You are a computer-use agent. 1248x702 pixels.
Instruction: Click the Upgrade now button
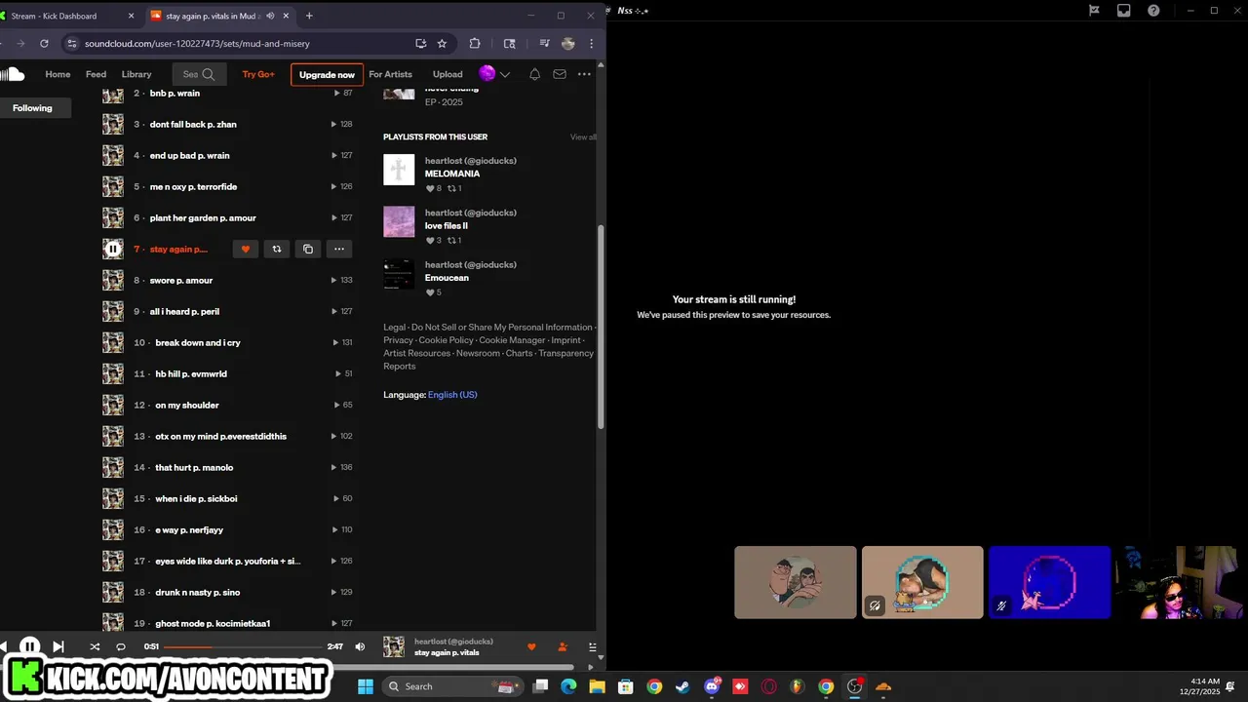327,74
